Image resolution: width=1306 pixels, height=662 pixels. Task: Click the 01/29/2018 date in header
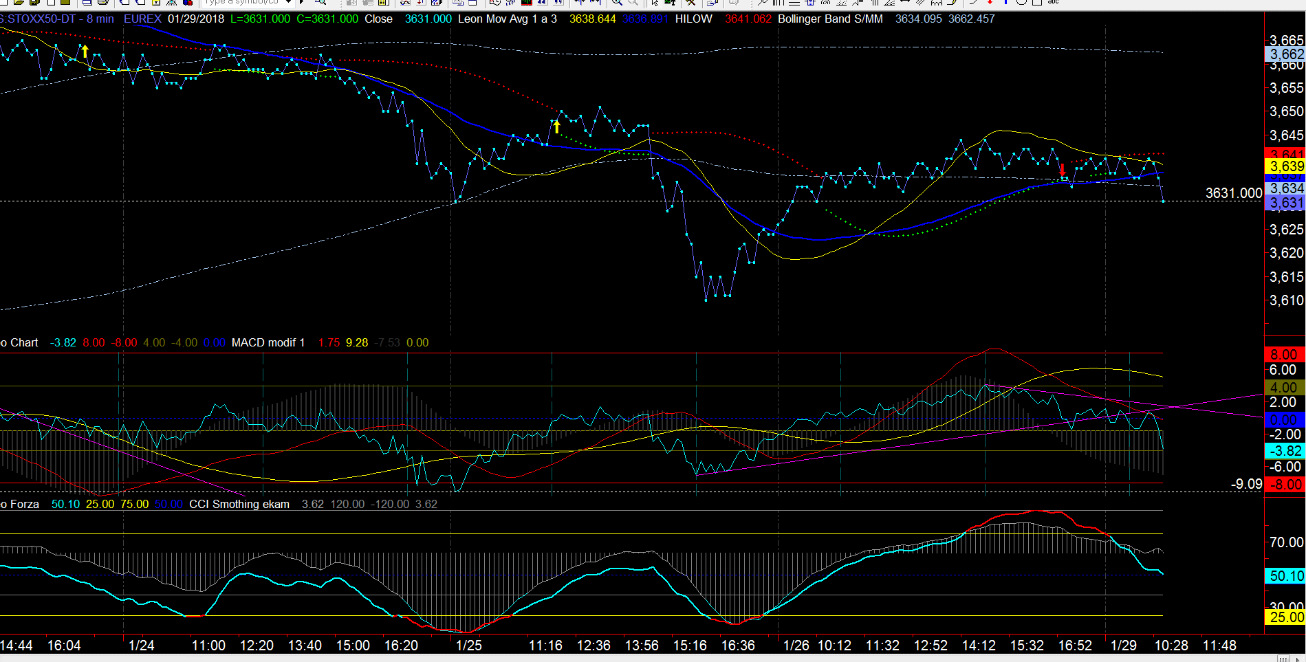pyautogui.click(x=196, y=19)
